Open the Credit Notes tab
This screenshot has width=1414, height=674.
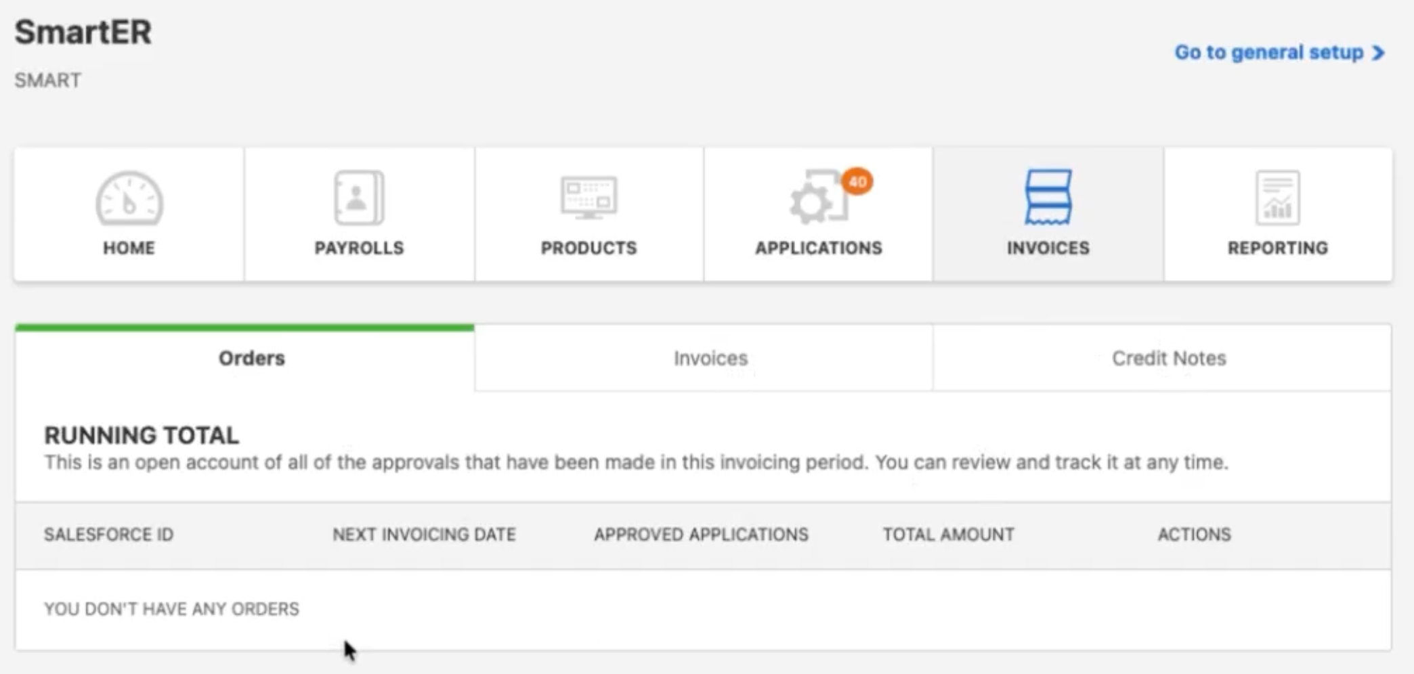point(1167,358)
